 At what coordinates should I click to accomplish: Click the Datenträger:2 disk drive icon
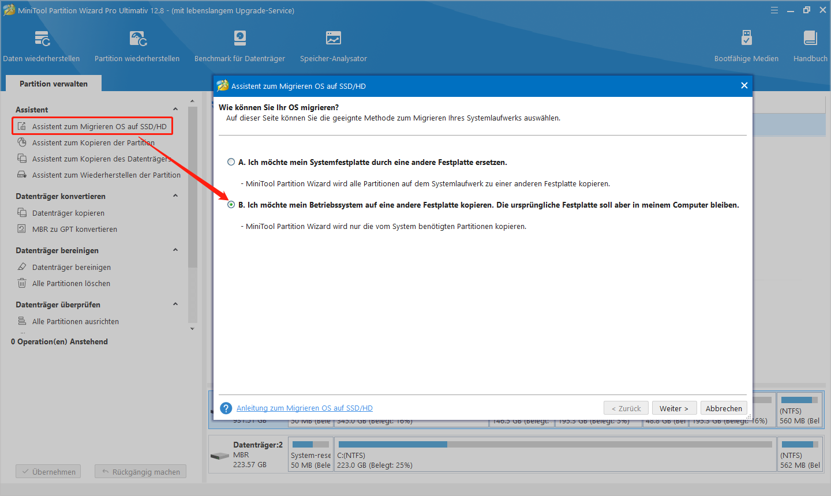click(x=220, y=456)
